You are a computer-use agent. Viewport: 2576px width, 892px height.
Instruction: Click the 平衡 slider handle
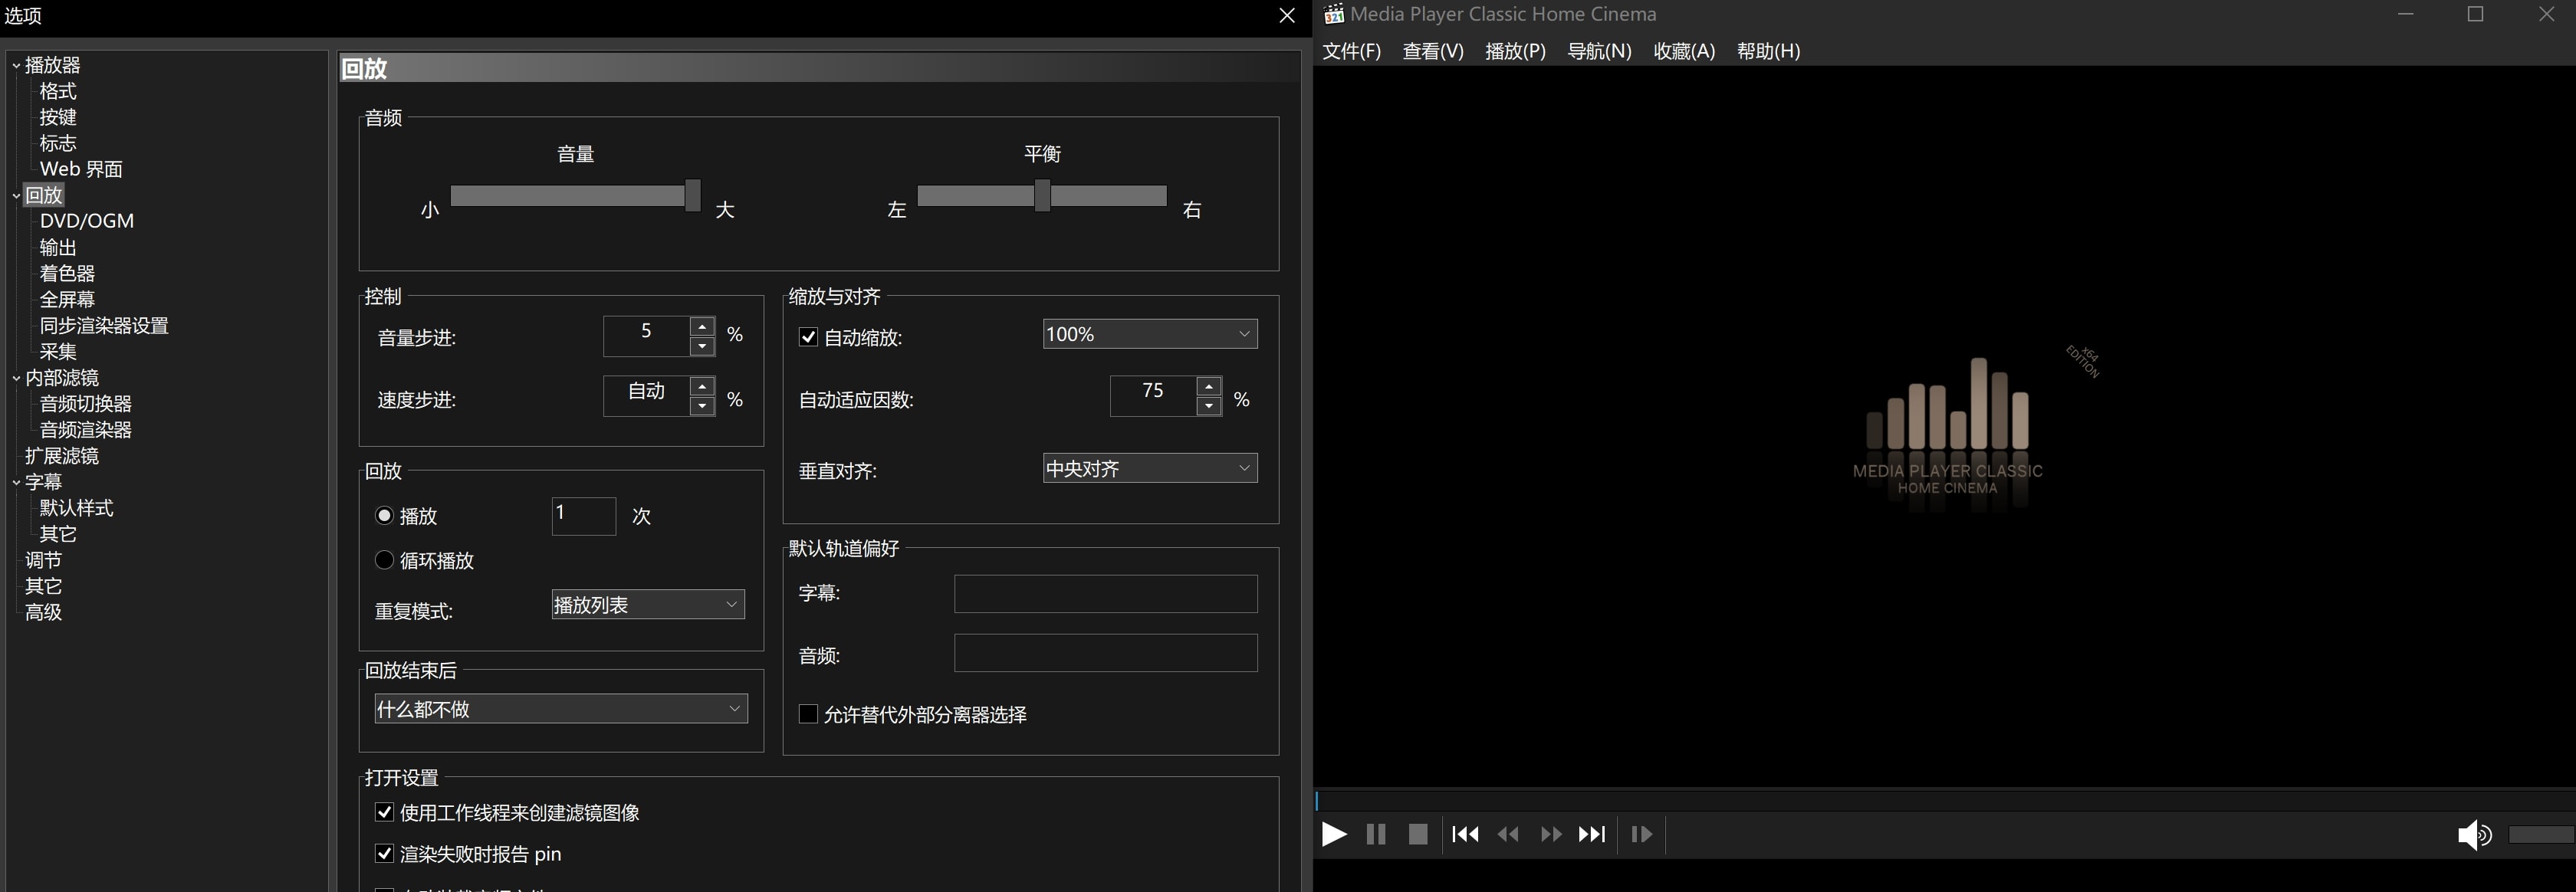click(x=1042, y=195)
